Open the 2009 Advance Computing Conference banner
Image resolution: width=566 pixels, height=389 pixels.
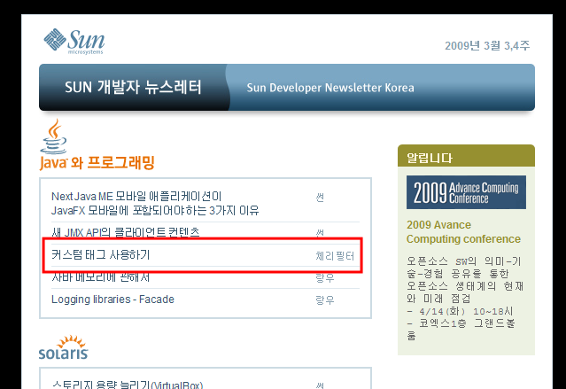click(x=466, y=192)
